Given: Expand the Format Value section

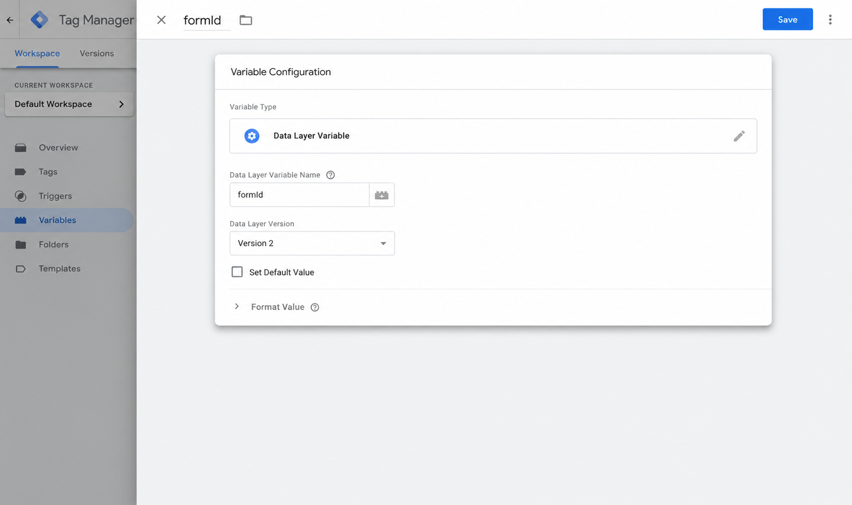Looking at the screenshot, I should coord(237,306).
